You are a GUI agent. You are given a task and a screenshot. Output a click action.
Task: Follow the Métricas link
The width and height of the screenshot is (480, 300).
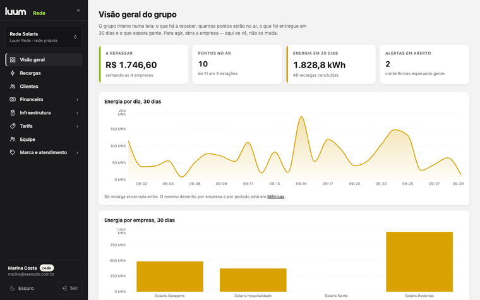click(x=275, y=196)
